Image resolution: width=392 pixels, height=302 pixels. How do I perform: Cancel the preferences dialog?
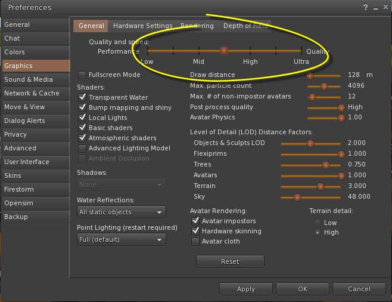pos(359,289)
